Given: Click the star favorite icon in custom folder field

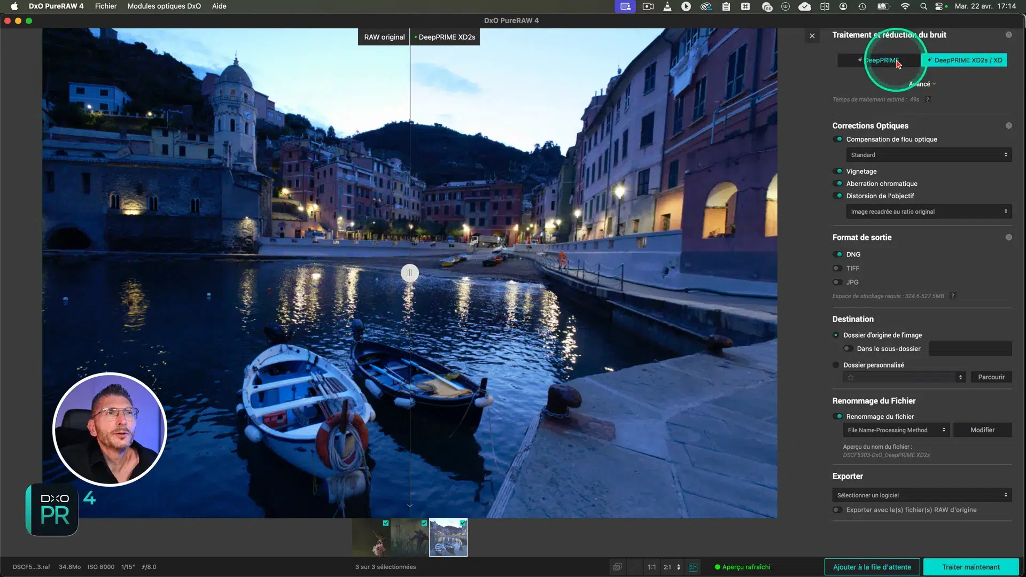Looking at the screenshot, I should pyautogui.click(x=851, y=377).
